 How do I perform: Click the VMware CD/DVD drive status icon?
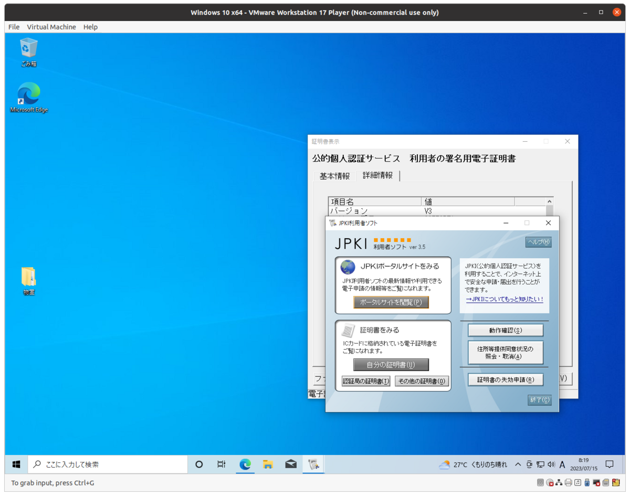[550, 482]
